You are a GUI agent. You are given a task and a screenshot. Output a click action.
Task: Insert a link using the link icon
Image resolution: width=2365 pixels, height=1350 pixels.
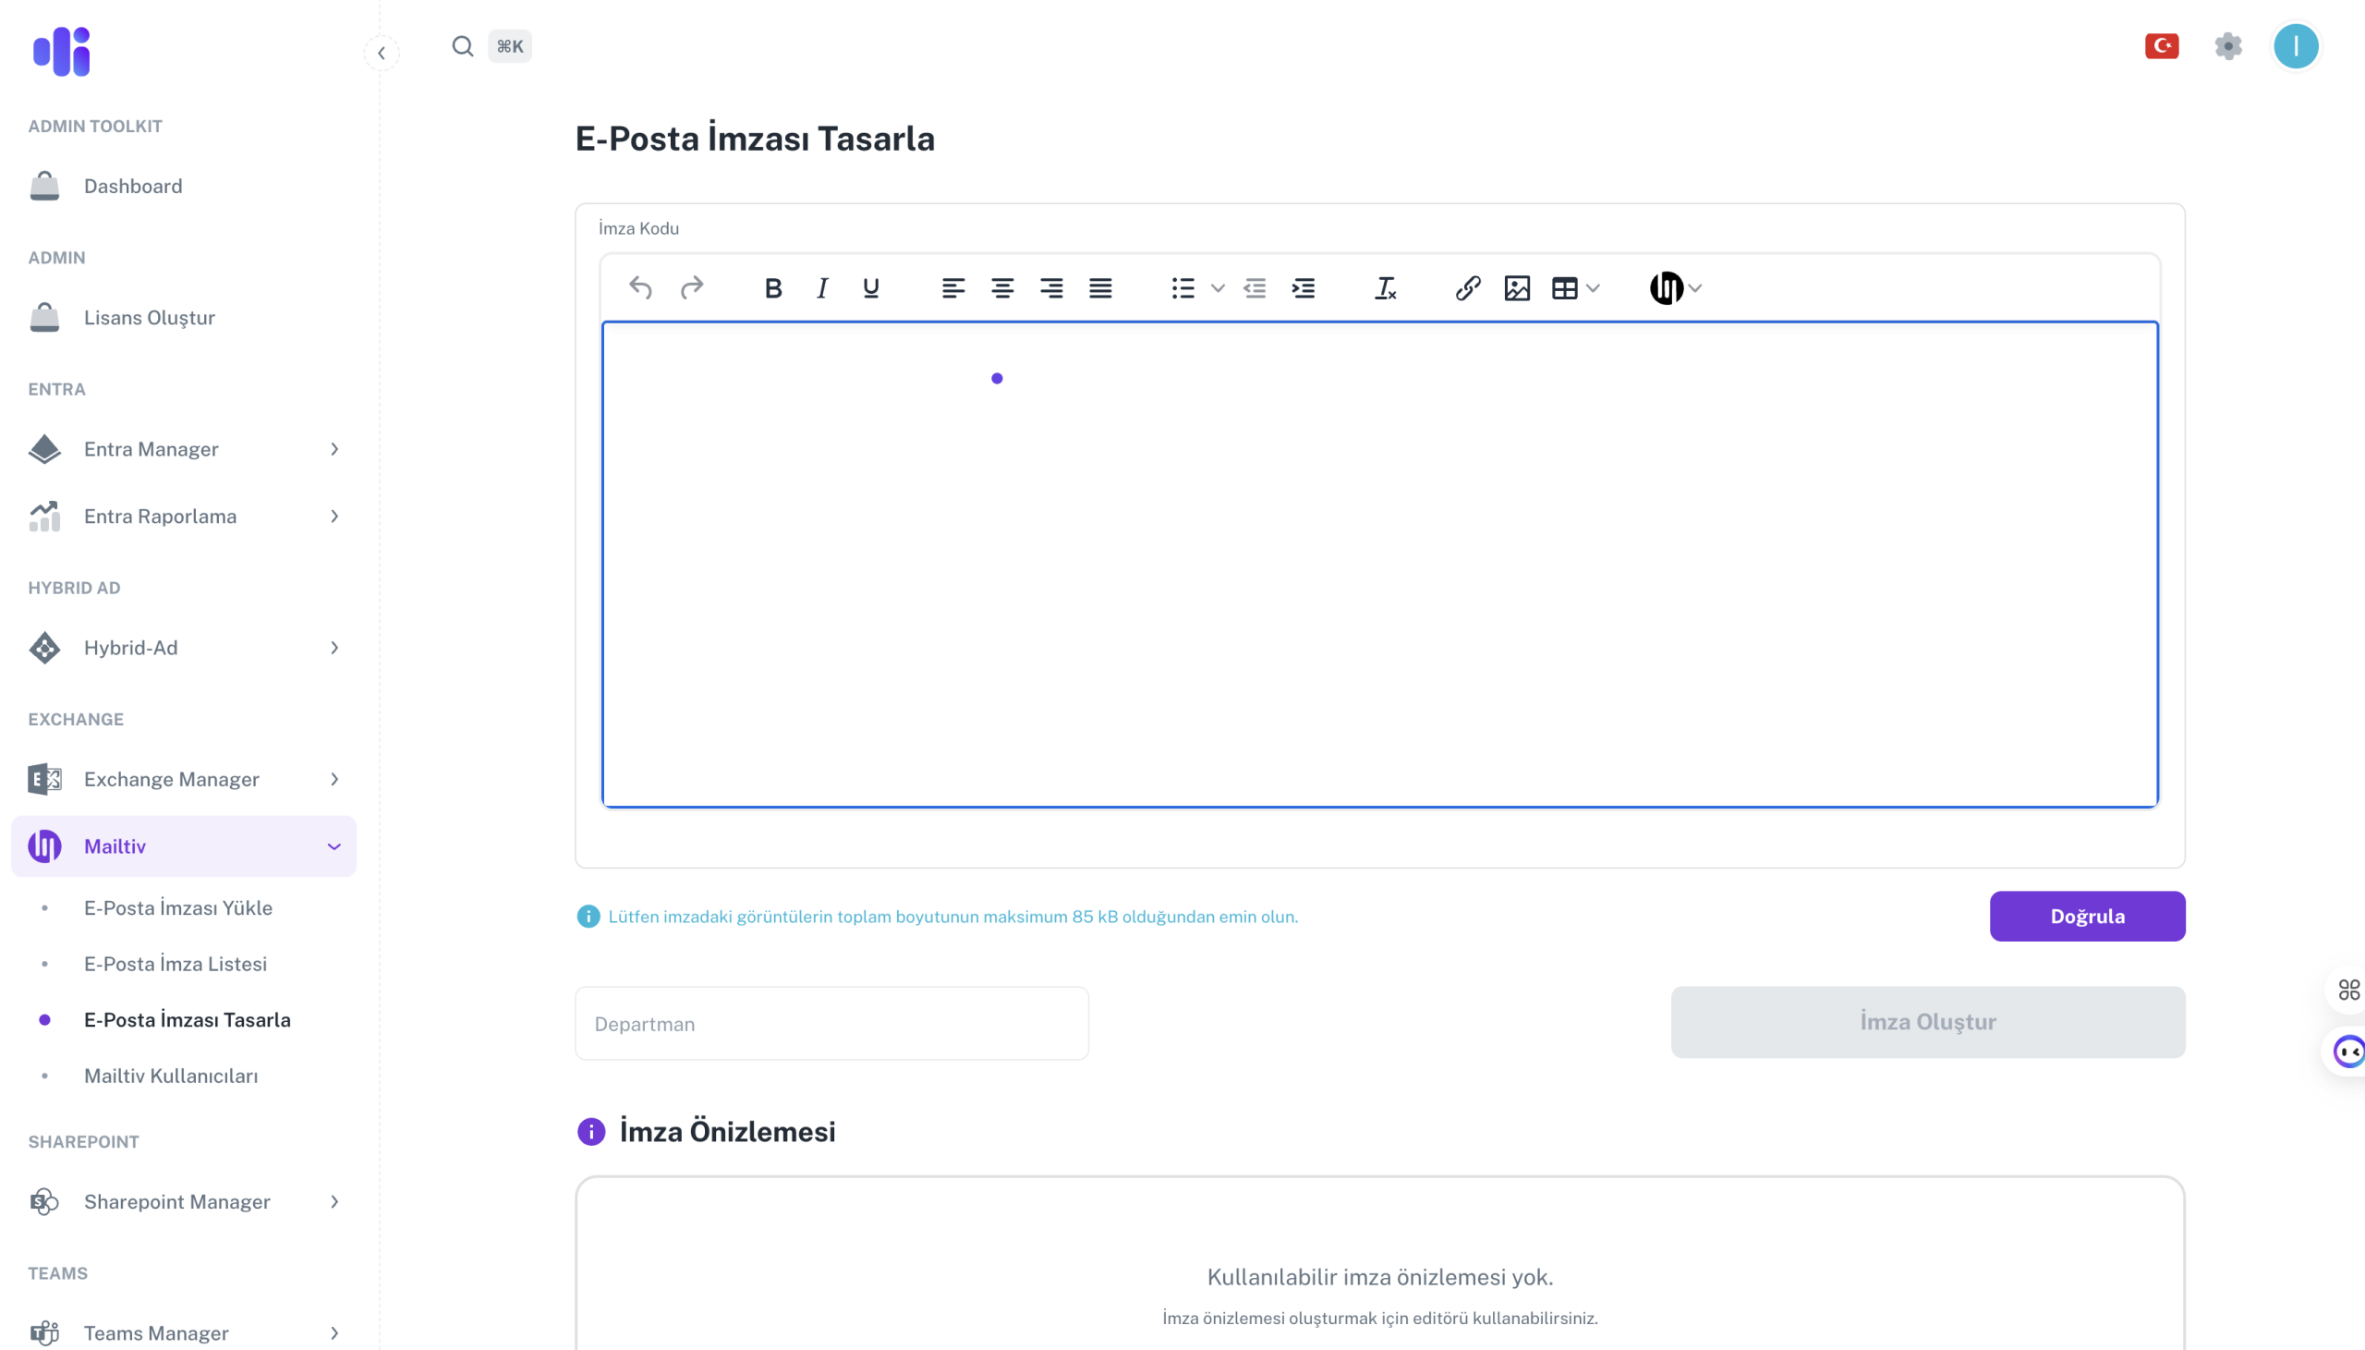[1467, 288]
